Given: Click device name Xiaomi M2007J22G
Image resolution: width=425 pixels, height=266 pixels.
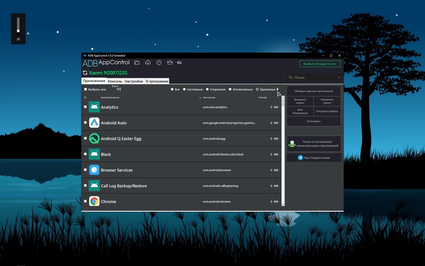Looking at the screenshot, I should point(108,73).
